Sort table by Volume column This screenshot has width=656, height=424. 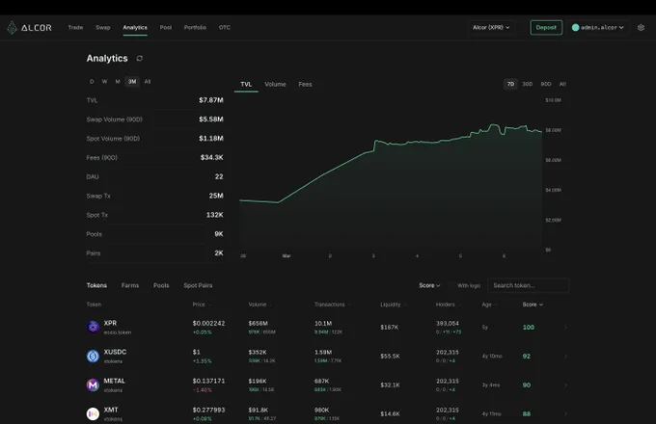pyautogui.click(x=260, y=305)
